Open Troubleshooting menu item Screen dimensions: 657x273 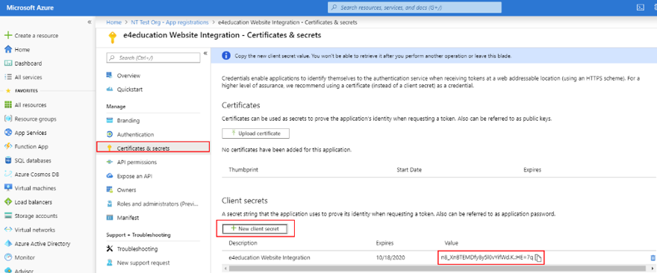point(137,249)
